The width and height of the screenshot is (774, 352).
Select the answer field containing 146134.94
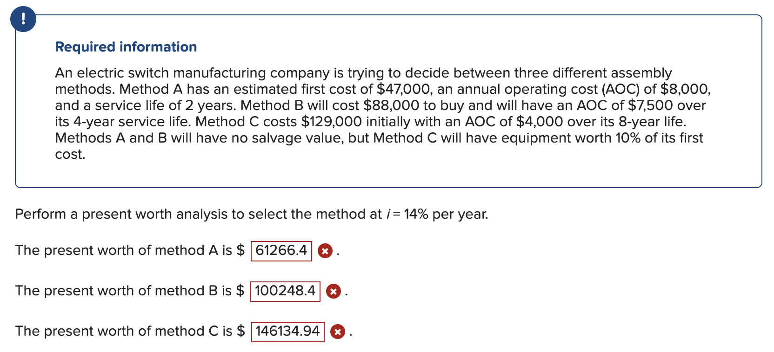coord(287,331)
